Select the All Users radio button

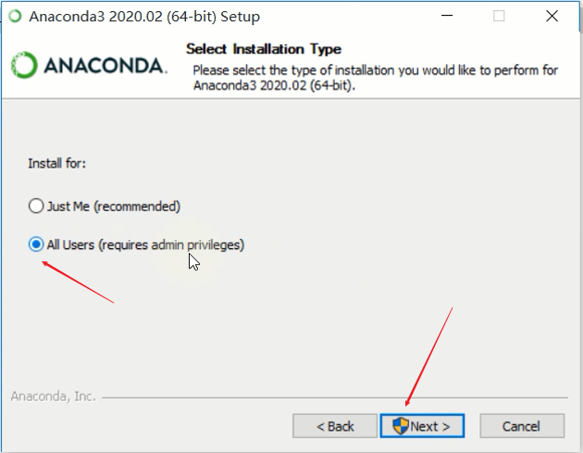pos(36,245)
